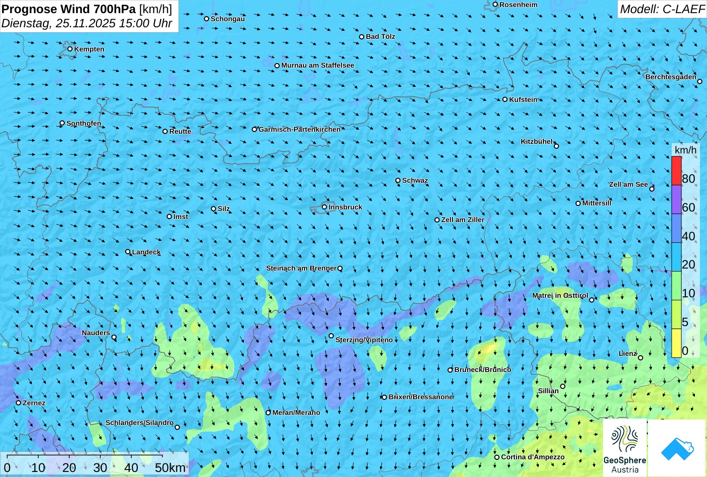
Task: Click the Sterzing/Vipiteno location marker
Action: tap(331, 336)
